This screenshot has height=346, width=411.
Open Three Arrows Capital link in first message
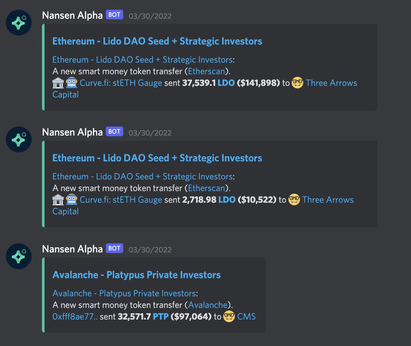click(331, 83)
